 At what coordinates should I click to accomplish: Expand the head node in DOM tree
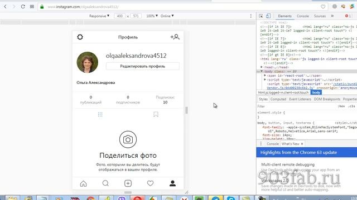[x=262, y=67]
